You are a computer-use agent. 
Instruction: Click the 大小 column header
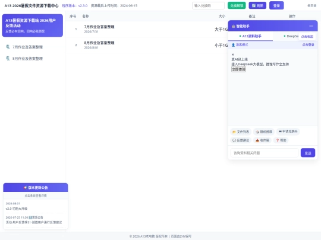(222, 16)
